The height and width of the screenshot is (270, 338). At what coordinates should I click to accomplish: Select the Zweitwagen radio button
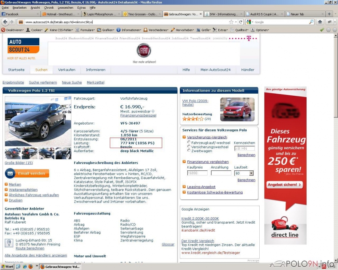tap(189, 150)
